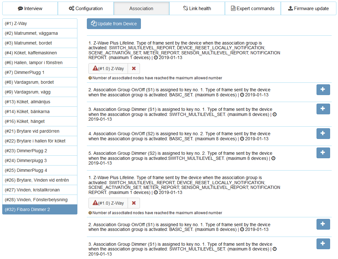Choose (#27) Vinden, kristallkronan in device list
This screenshot has height=259, width=338.
pos(40,190)
